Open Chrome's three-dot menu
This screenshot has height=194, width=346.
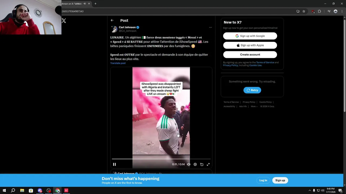click(342, 11)
